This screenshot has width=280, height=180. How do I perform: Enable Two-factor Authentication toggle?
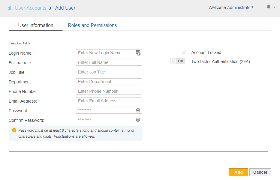click(178, 61)
